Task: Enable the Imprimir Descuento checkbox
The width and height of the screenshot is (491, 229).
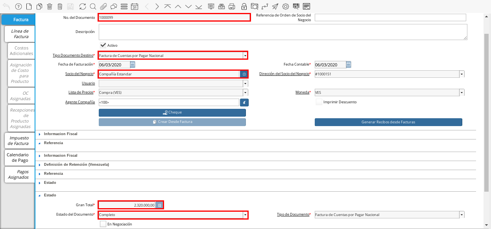Action: [x=319, y=102]
